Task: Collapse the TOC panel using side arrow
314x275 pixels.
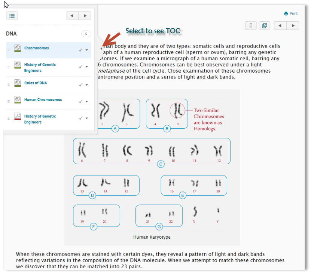Action: [x=101, y=48]
